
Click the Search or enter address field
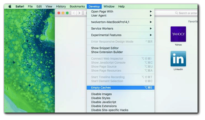[176, 13]
